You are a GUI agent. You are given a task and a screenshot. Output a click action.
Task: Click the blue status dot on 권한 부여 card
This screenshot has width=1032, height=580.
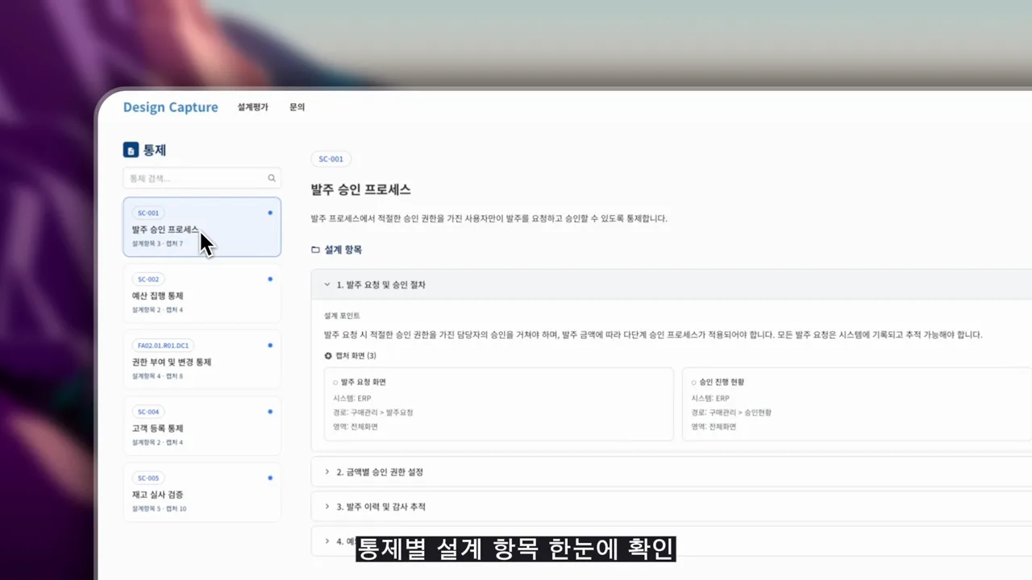coord(270,345)
